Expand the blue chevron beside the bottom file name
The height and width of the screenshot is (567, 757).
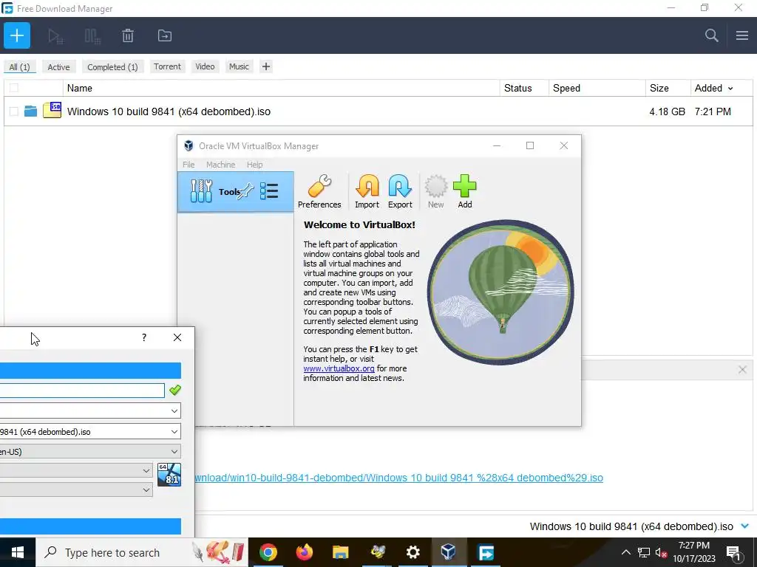tap(745, 526)
